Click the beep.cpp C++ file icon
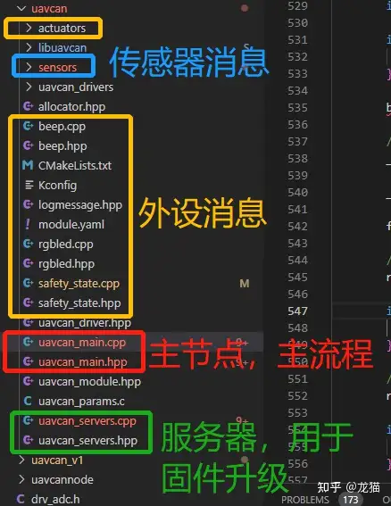Image resolution: width=391 pixels, height=506 pixels. coord(28,126)
